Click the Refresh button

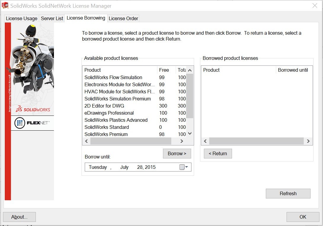tap(288, 193)
